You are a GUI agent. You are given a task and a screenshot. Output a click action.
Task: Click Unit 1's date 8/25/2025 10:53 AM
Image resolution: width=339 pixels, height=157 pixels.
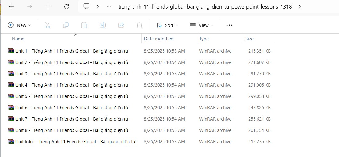tap(164, 51)
